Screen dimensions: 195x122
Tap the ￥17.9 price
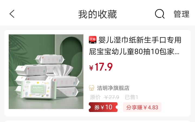coord(101,67)
